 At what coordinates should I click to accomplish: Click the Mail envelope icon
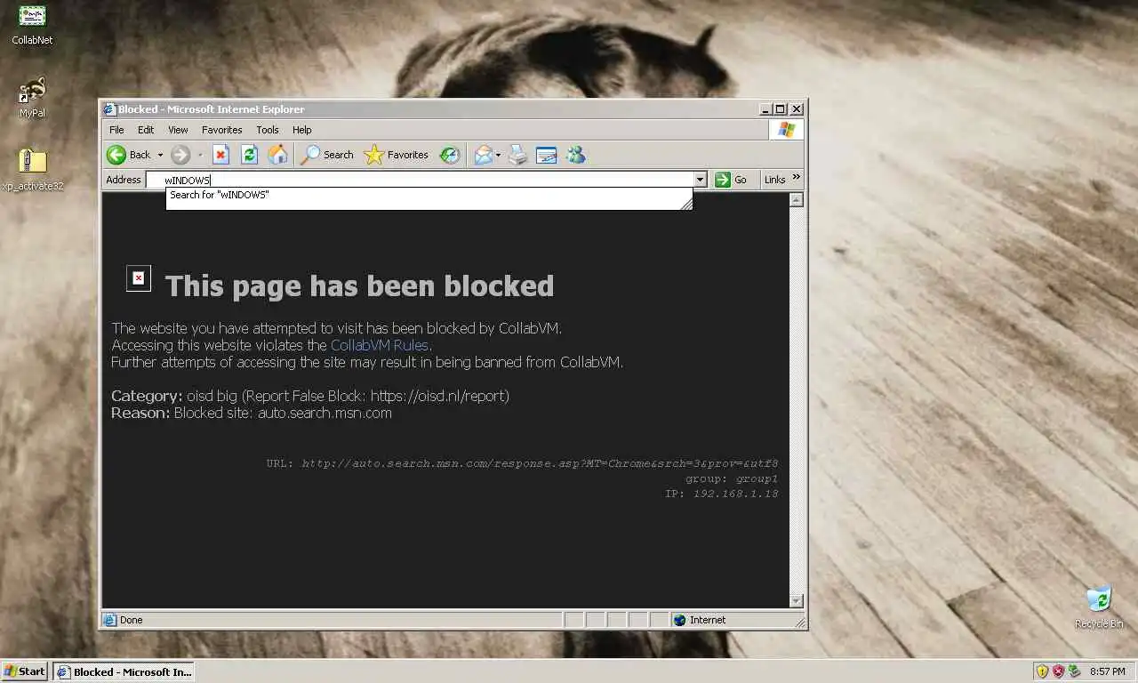pos(483,155)
